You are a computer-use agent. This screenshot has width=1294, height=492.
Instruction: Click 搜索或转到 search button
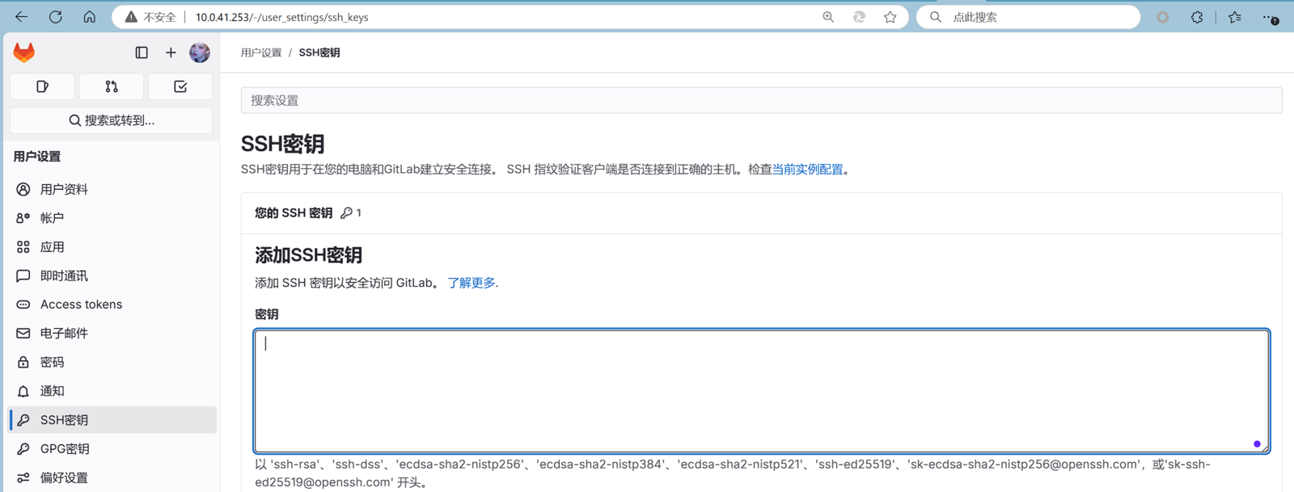point(112,120)
